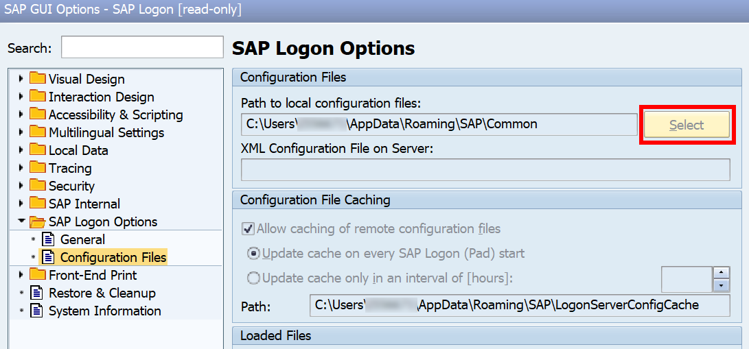
Task: Click the Restore & Cleanup document icon
Action: (37, 293)
